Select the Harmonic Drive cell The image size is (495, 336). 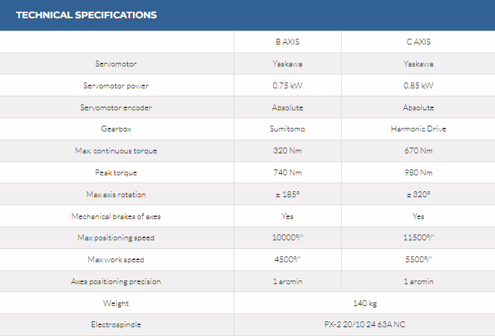(x=418, y=129)
